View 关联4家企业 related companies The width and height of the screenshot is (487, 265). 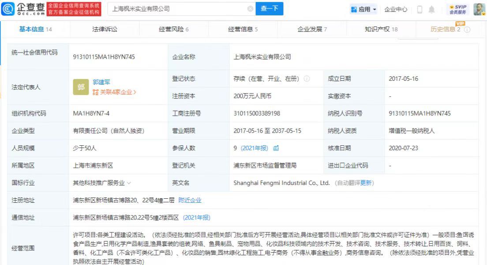point(114,92)
